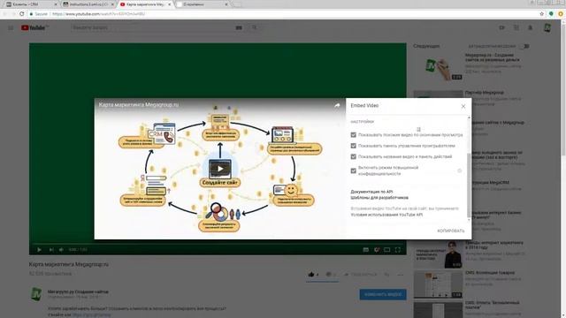Screen dimensions: 566x318
Task: Mute the main player volume icon
Action: [x=61, y=249]
